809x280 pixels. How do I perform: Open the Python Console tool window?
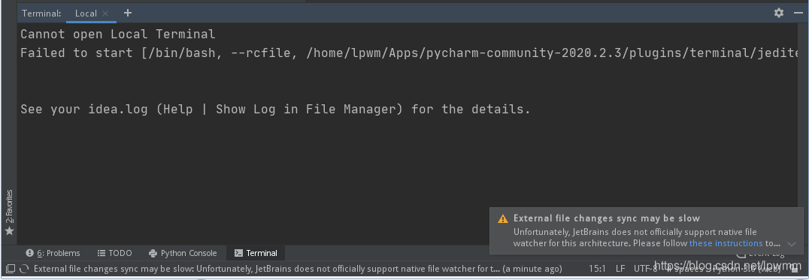click(x=183, y=253)
